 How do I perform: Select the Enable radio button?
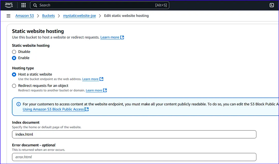(x=14, y=58)
